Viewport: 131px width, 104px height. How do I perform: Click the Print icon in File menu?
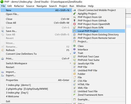(x=3, y=59)
